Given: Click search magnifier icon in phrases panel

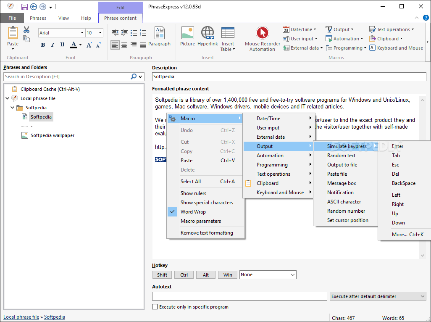Looking at the screenshot, I should click(134, 77).
